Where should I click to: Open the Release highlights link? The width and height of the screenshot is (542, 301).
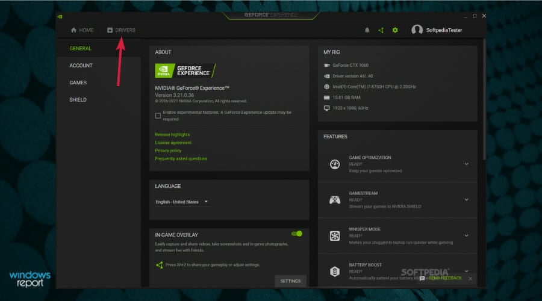(172, 134)
